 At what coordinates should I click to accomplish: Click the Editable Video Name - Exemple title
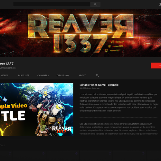[99, 85]
